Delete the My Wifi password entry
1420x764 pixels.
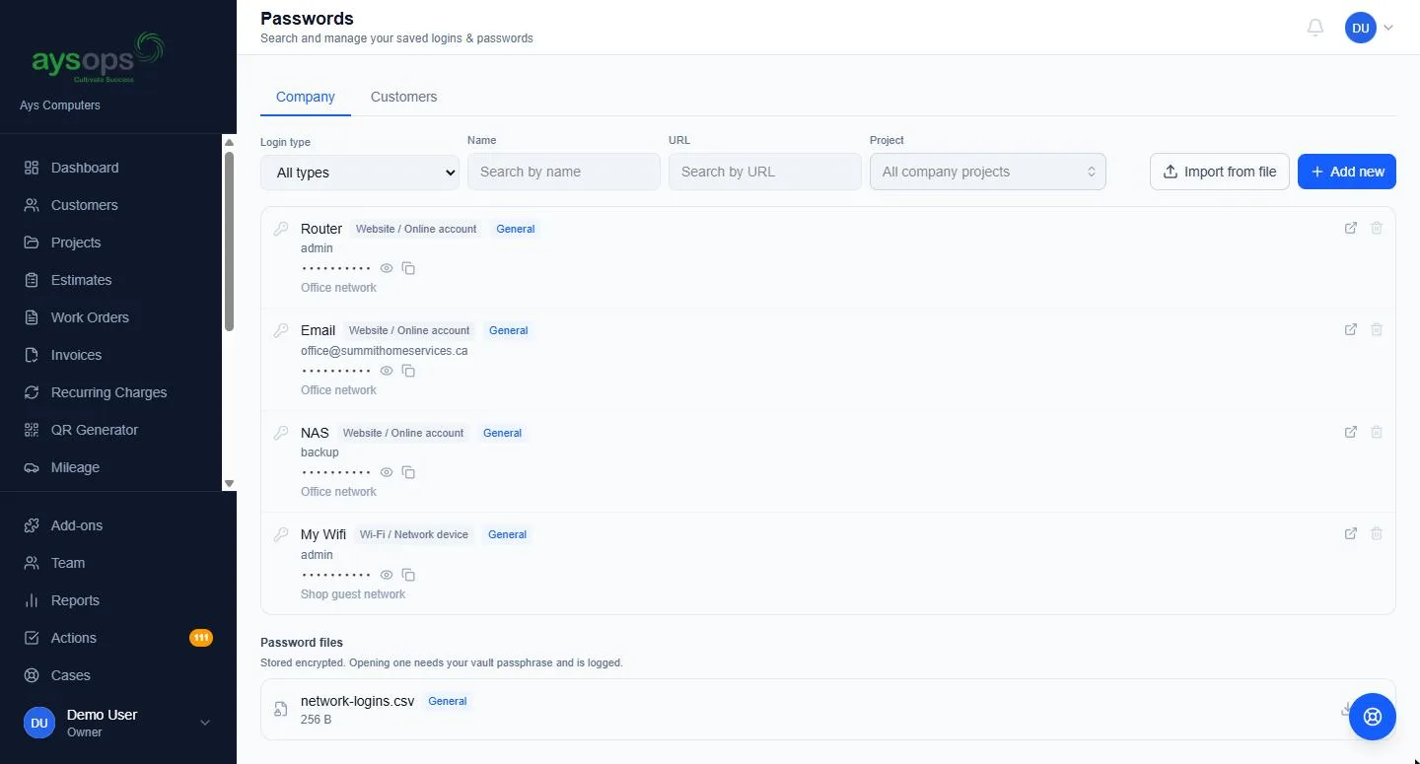click(1377, 533)
